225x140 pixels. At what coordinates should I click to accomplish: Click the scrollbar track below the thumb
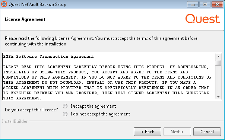218,80
